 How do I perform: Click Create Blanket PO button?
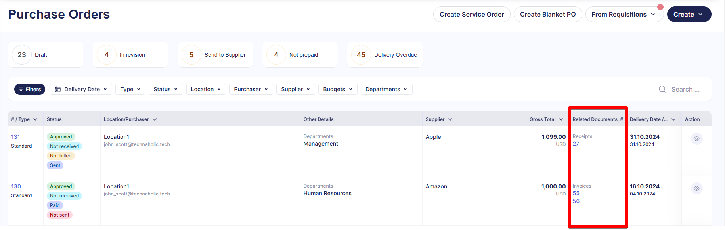pos(547,14)
